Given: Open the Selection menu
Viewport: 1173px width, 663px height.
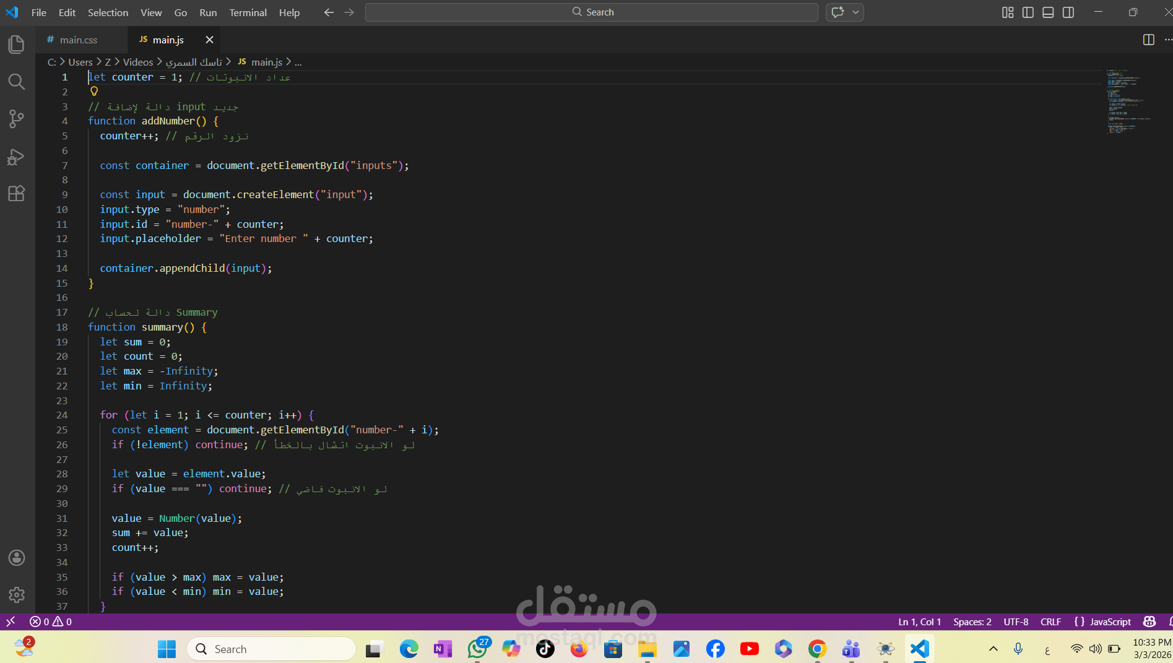Looking at the screenshot, I should tap(108, 12).
